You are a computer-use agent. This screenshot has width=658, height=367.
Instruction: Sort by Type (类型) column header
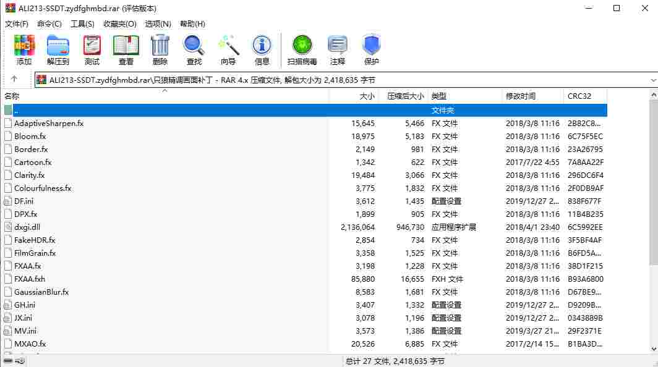tap(464, 96)
